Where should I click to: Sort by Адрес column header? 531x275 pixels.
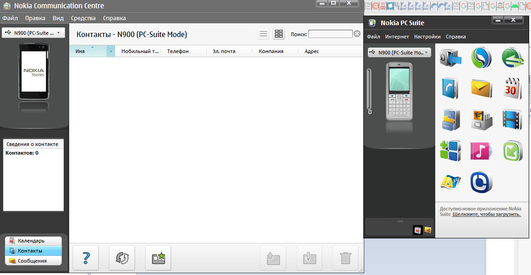[x=330, y=51]
